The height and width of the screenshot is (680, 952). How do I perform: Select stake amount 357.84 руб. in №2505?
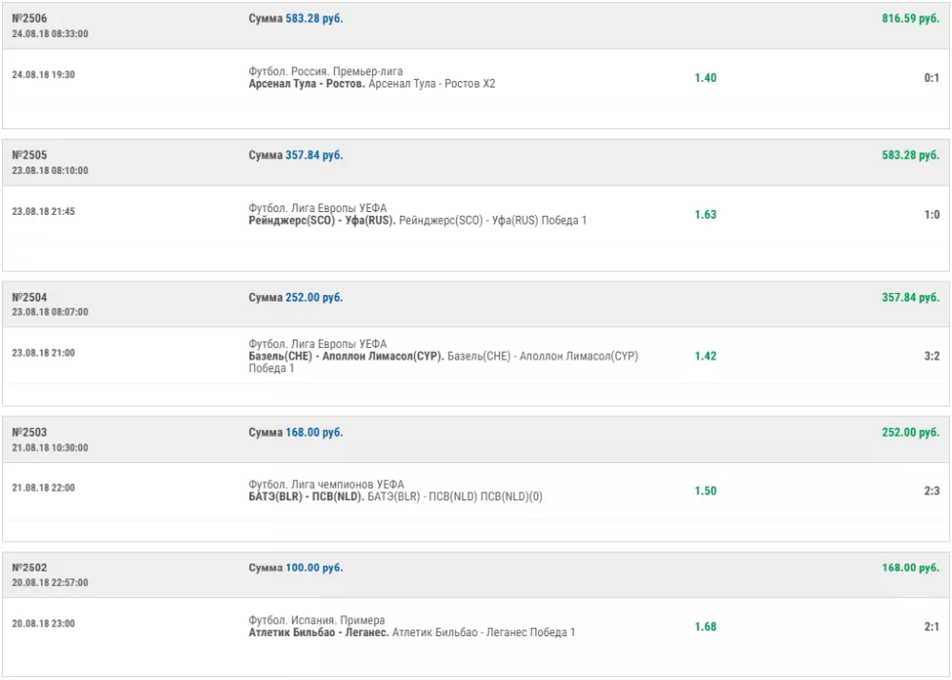coord(314,155)
